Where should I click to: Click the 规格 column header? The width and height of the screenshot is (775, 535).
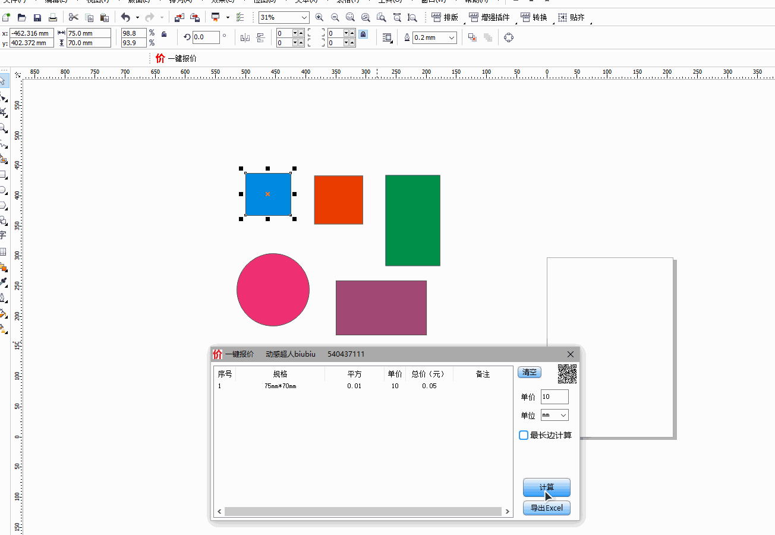(280, 374)
